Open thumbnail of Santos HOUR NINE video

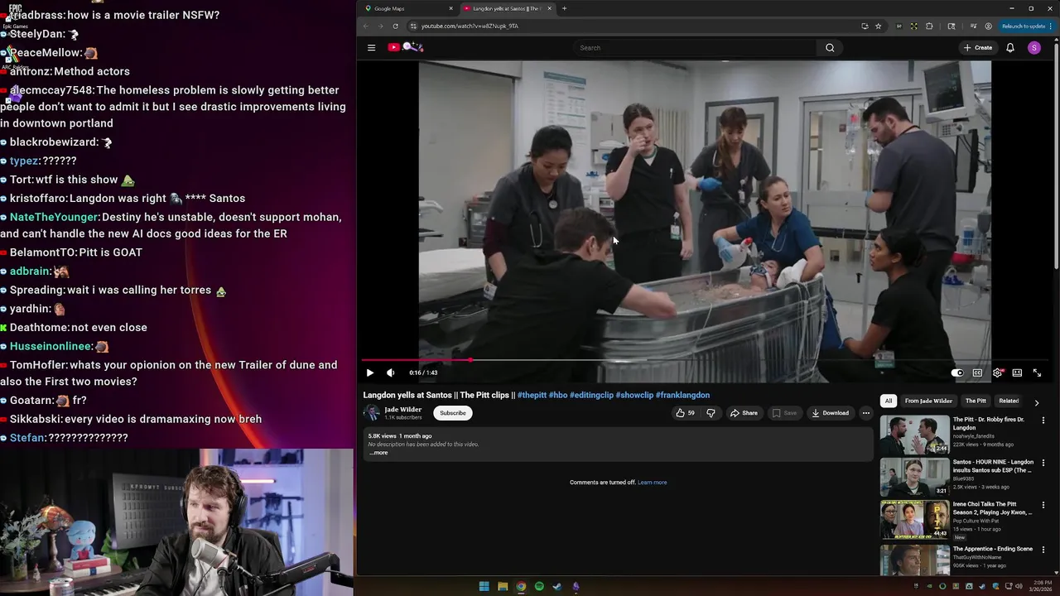pyautogui.click(x=914, y=477)
